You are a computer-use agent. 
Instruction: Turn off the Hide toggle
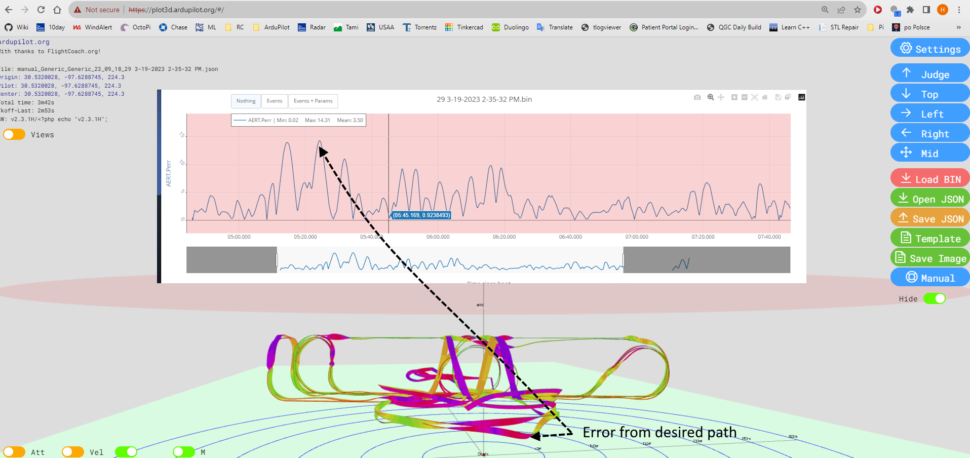click(x=934, y=298)
